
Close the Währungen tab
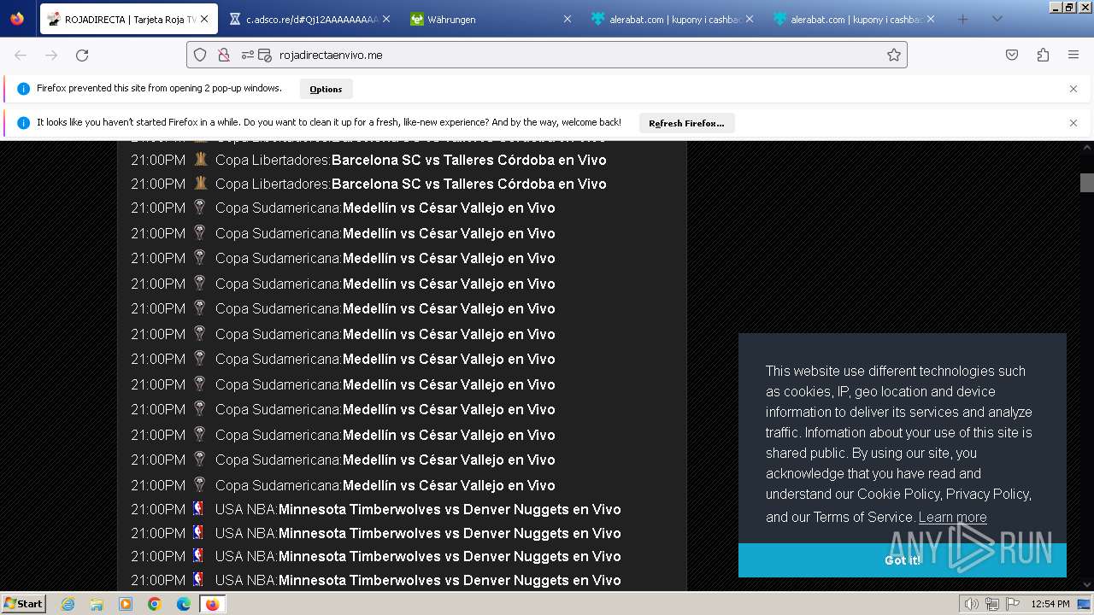tap(568, 19)
